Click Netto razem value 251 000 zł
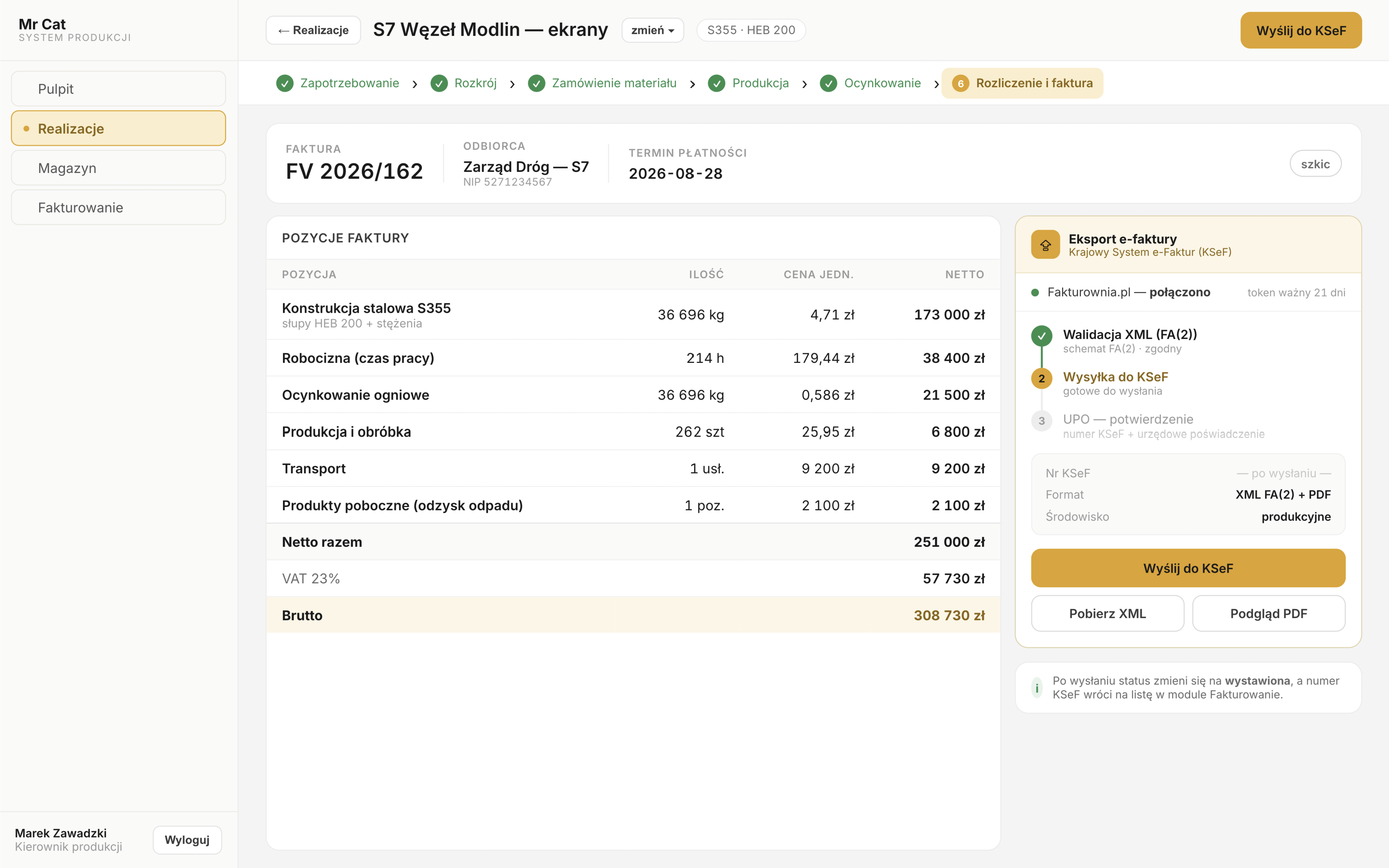Viewport: 1389px width, 868px height. 949,542
